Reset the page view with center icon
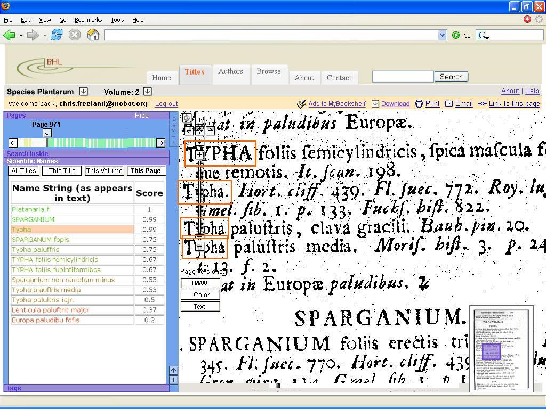Screen dimensions: 546x409 point(199,131)
